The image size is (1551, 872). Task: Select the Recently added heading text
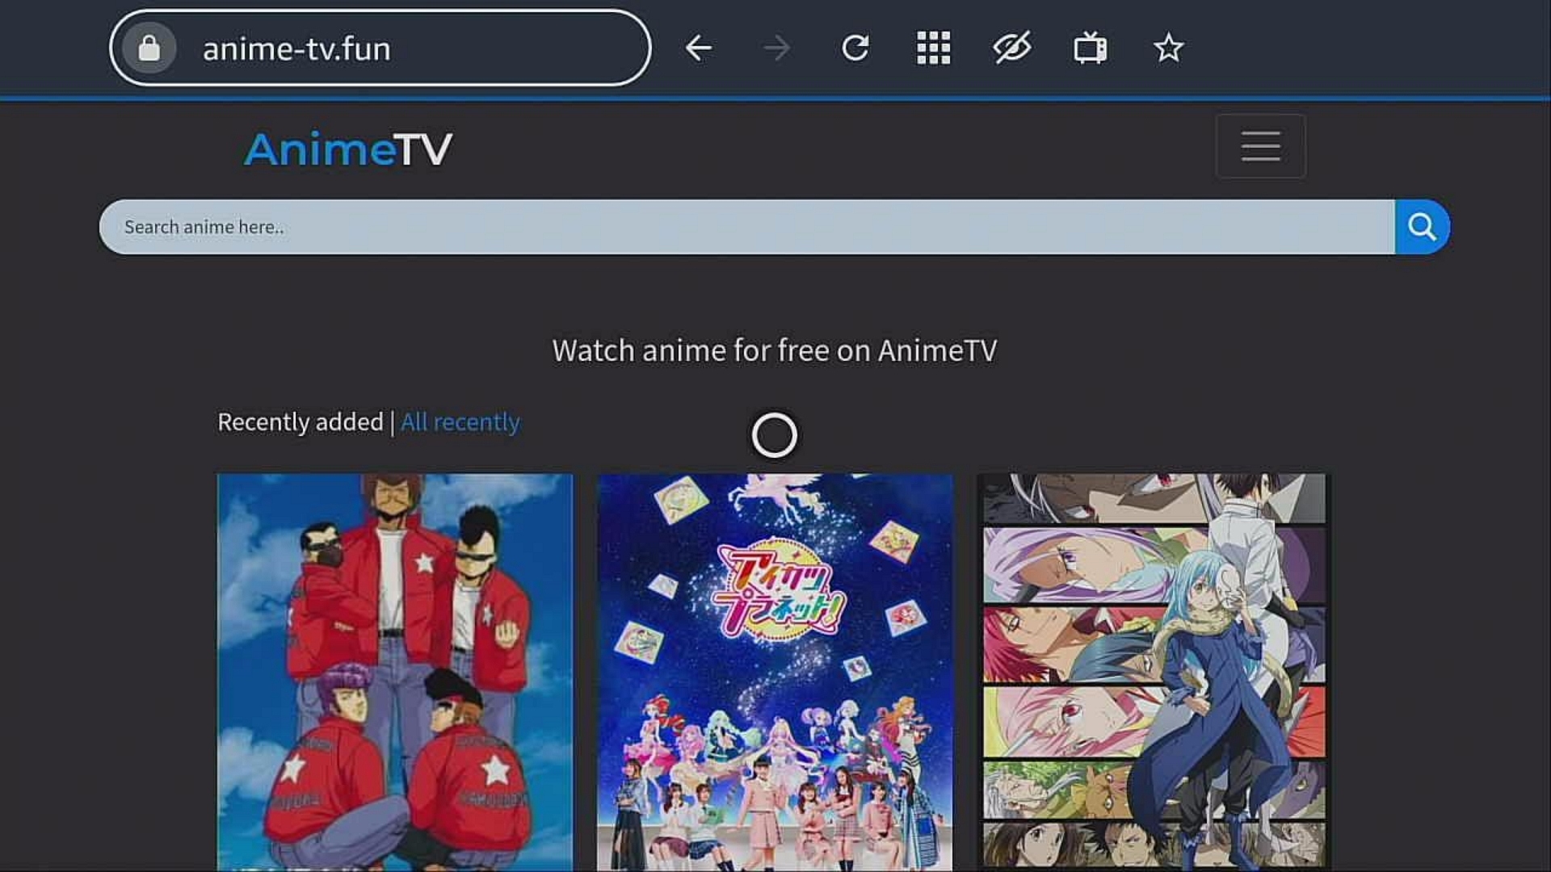(301, 422)
